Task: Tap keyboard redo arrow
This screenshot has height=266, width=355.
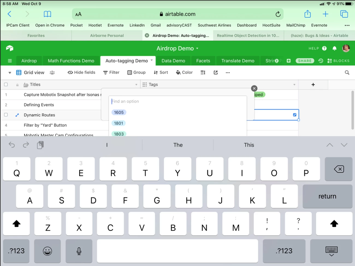Action: tap(26, 145)
